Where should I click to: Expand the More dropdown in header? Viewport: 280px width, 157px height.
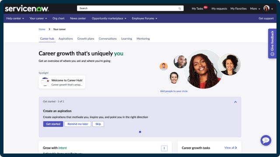coord(255,9)
